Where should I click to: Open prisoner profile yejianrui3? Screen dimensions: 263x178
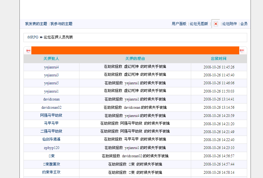pyautogui.click(x=51, y=75)
